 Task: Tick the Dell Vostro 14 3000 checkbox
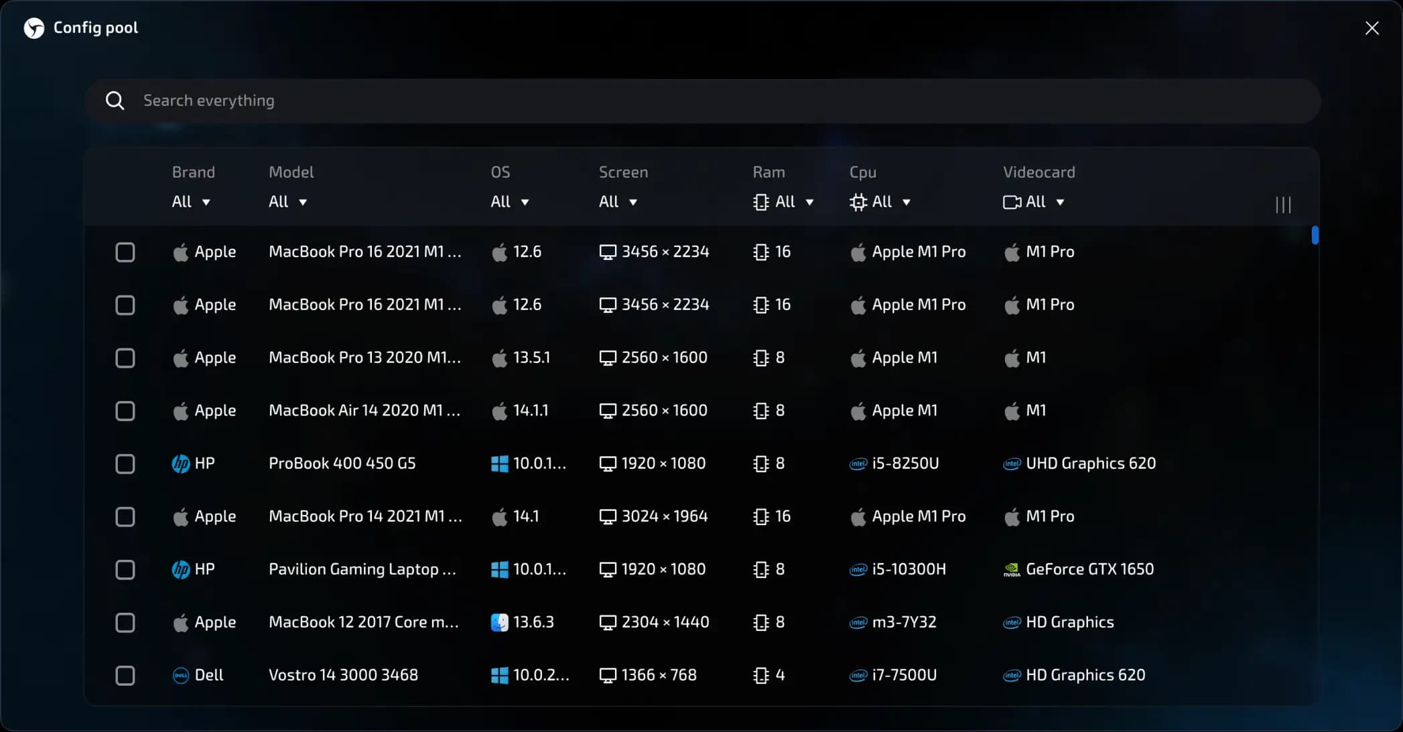point(125,676)
